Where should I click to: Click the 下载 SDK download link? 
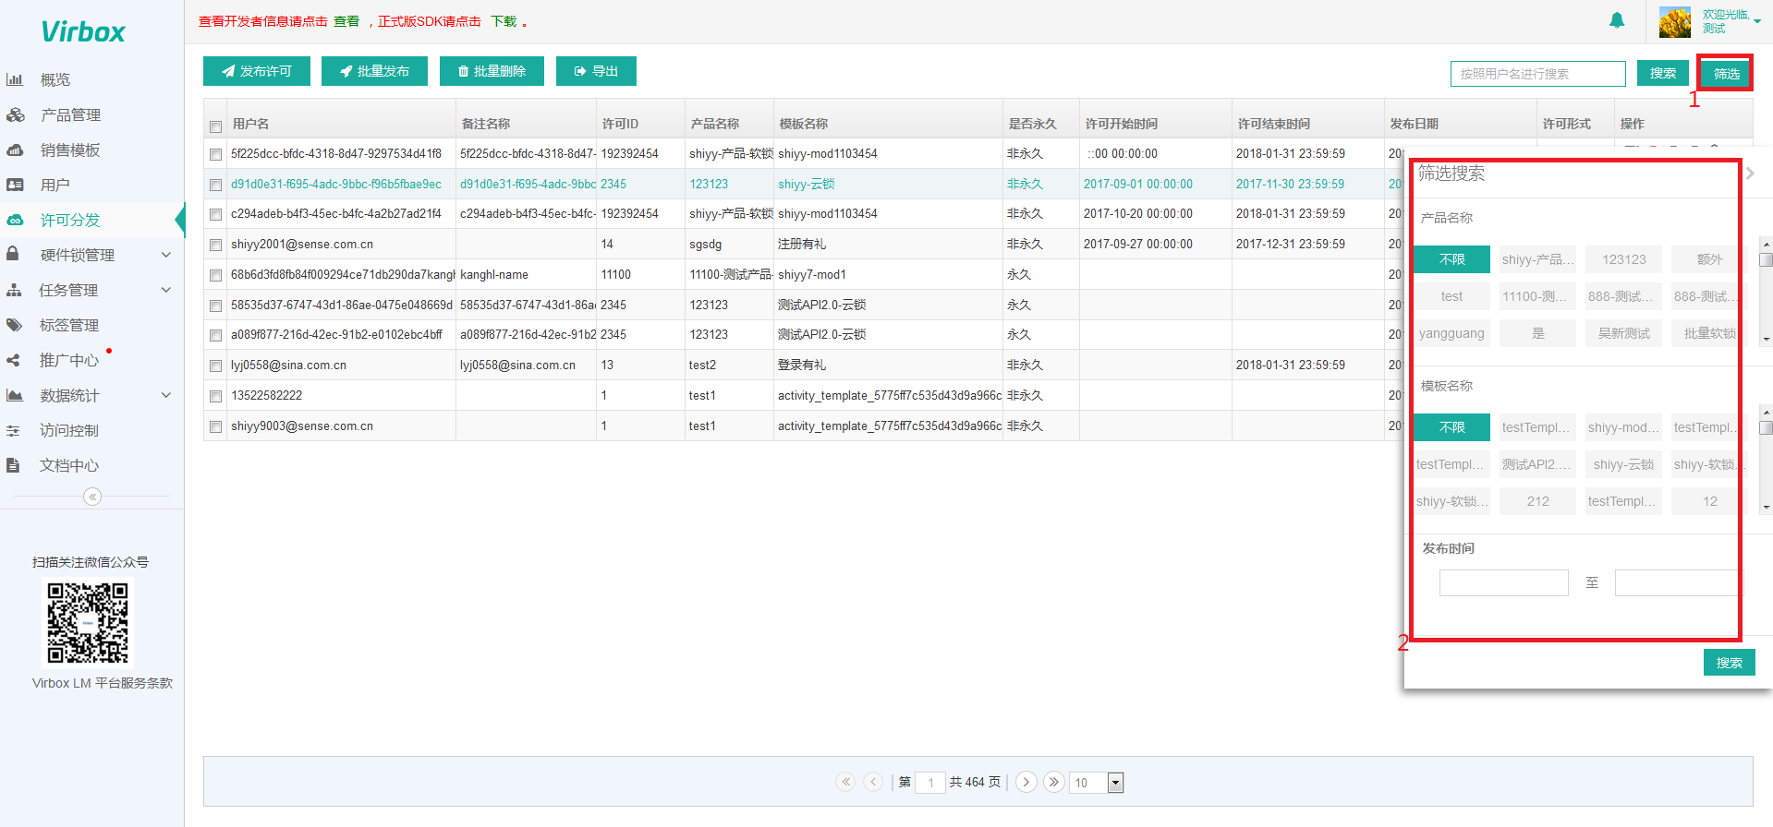(504, 21)
